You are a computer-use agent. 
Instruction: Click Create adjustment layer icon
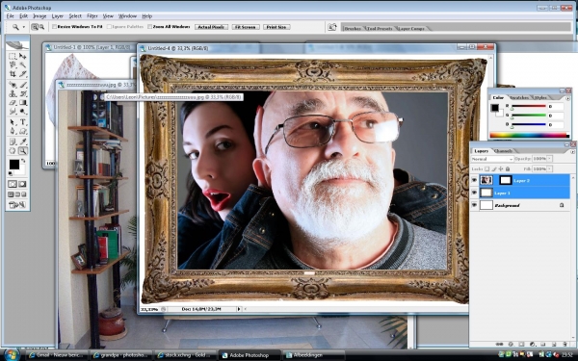pos(533,345)
